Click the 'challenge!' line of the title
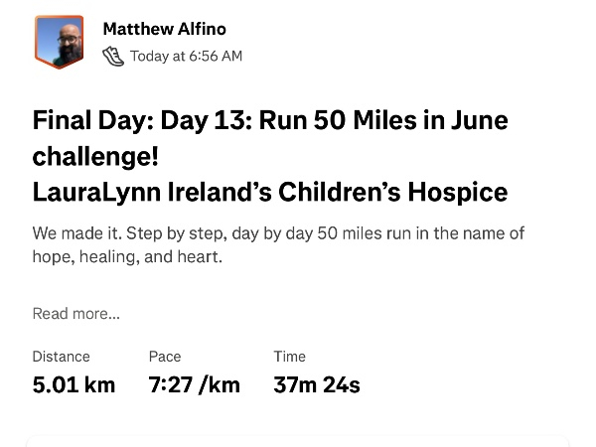This screenshot has width=596, height=447. point(95,156)
